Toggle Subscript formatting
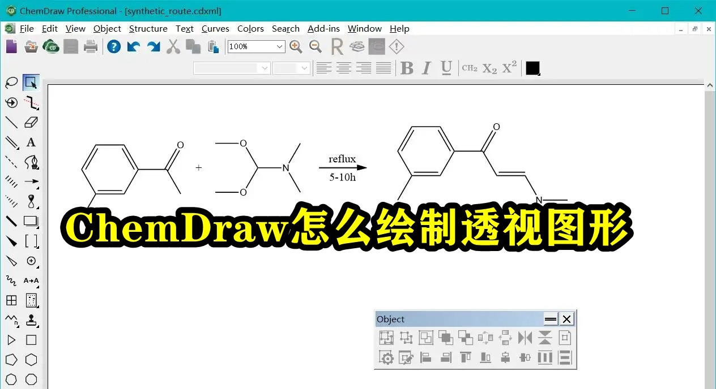Image resolution: width=716 pixels, height=389 pixels. click(x=489, y=68)
